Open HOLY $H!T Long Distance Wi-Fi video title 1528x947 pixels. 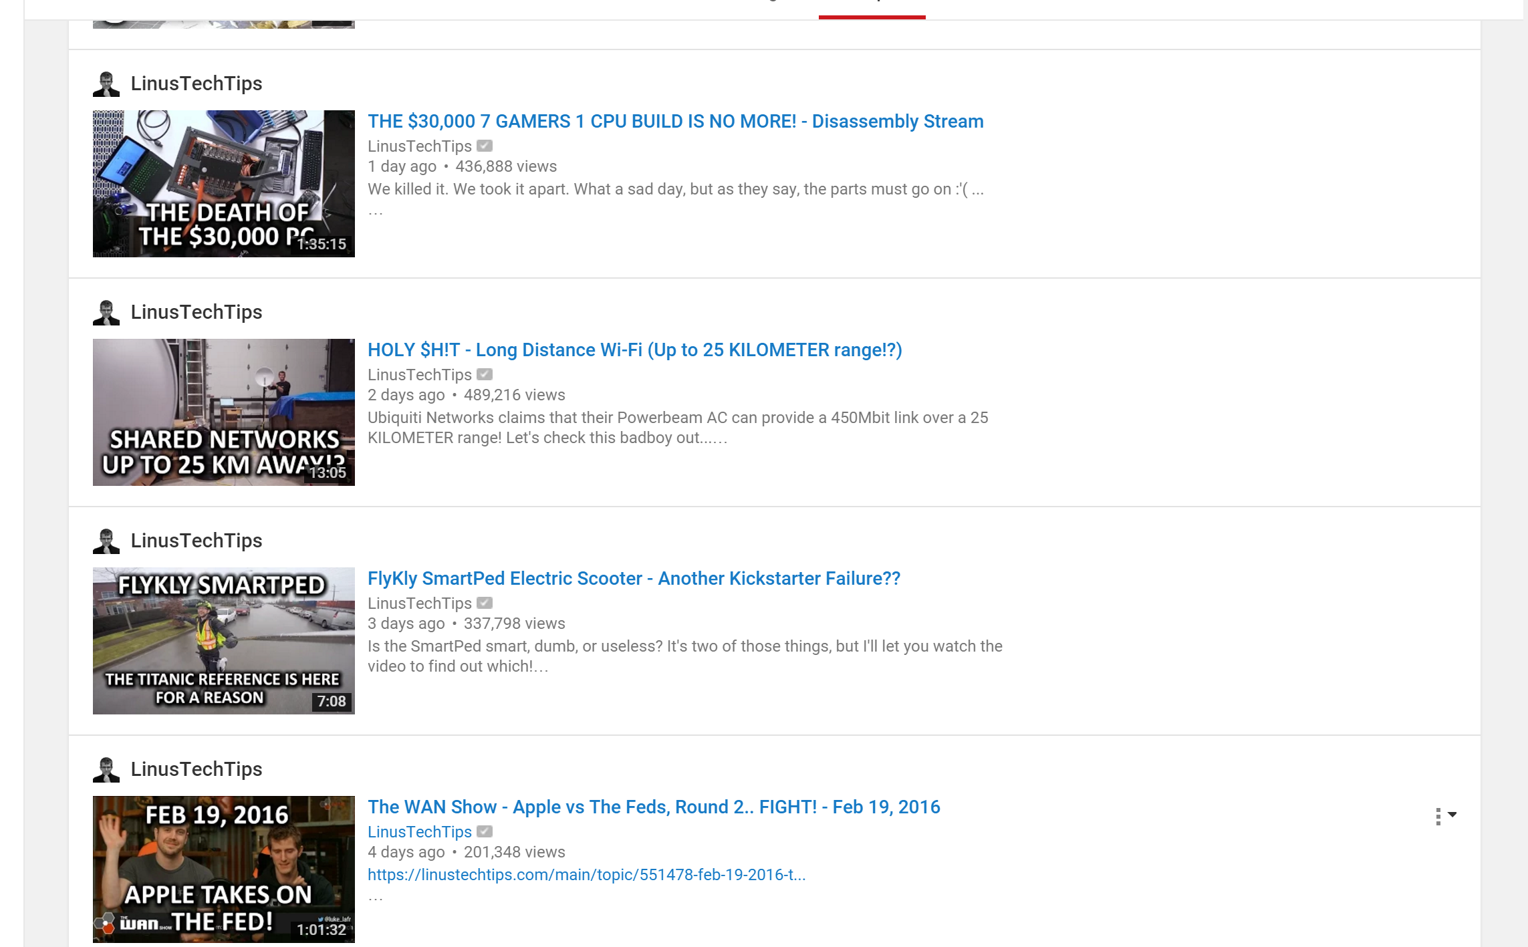coord(634,350)
